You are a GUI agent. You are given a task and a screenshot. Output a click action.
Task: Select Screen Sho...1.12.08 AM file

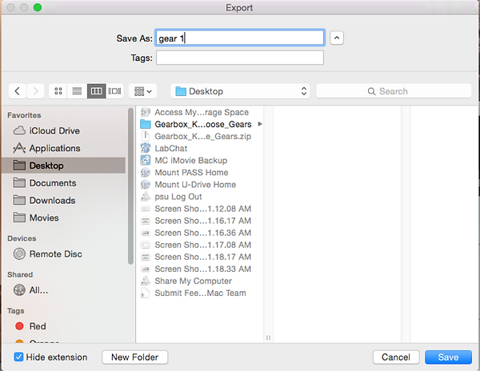point(199,209)
